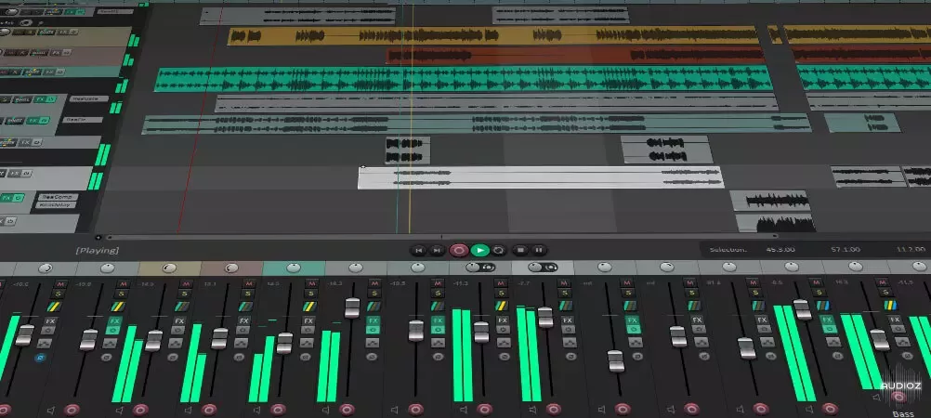The width and height of the screenshot is (931, 418).
Task: Mute the mixer channel reading -6.5
Action: point(817,282)
